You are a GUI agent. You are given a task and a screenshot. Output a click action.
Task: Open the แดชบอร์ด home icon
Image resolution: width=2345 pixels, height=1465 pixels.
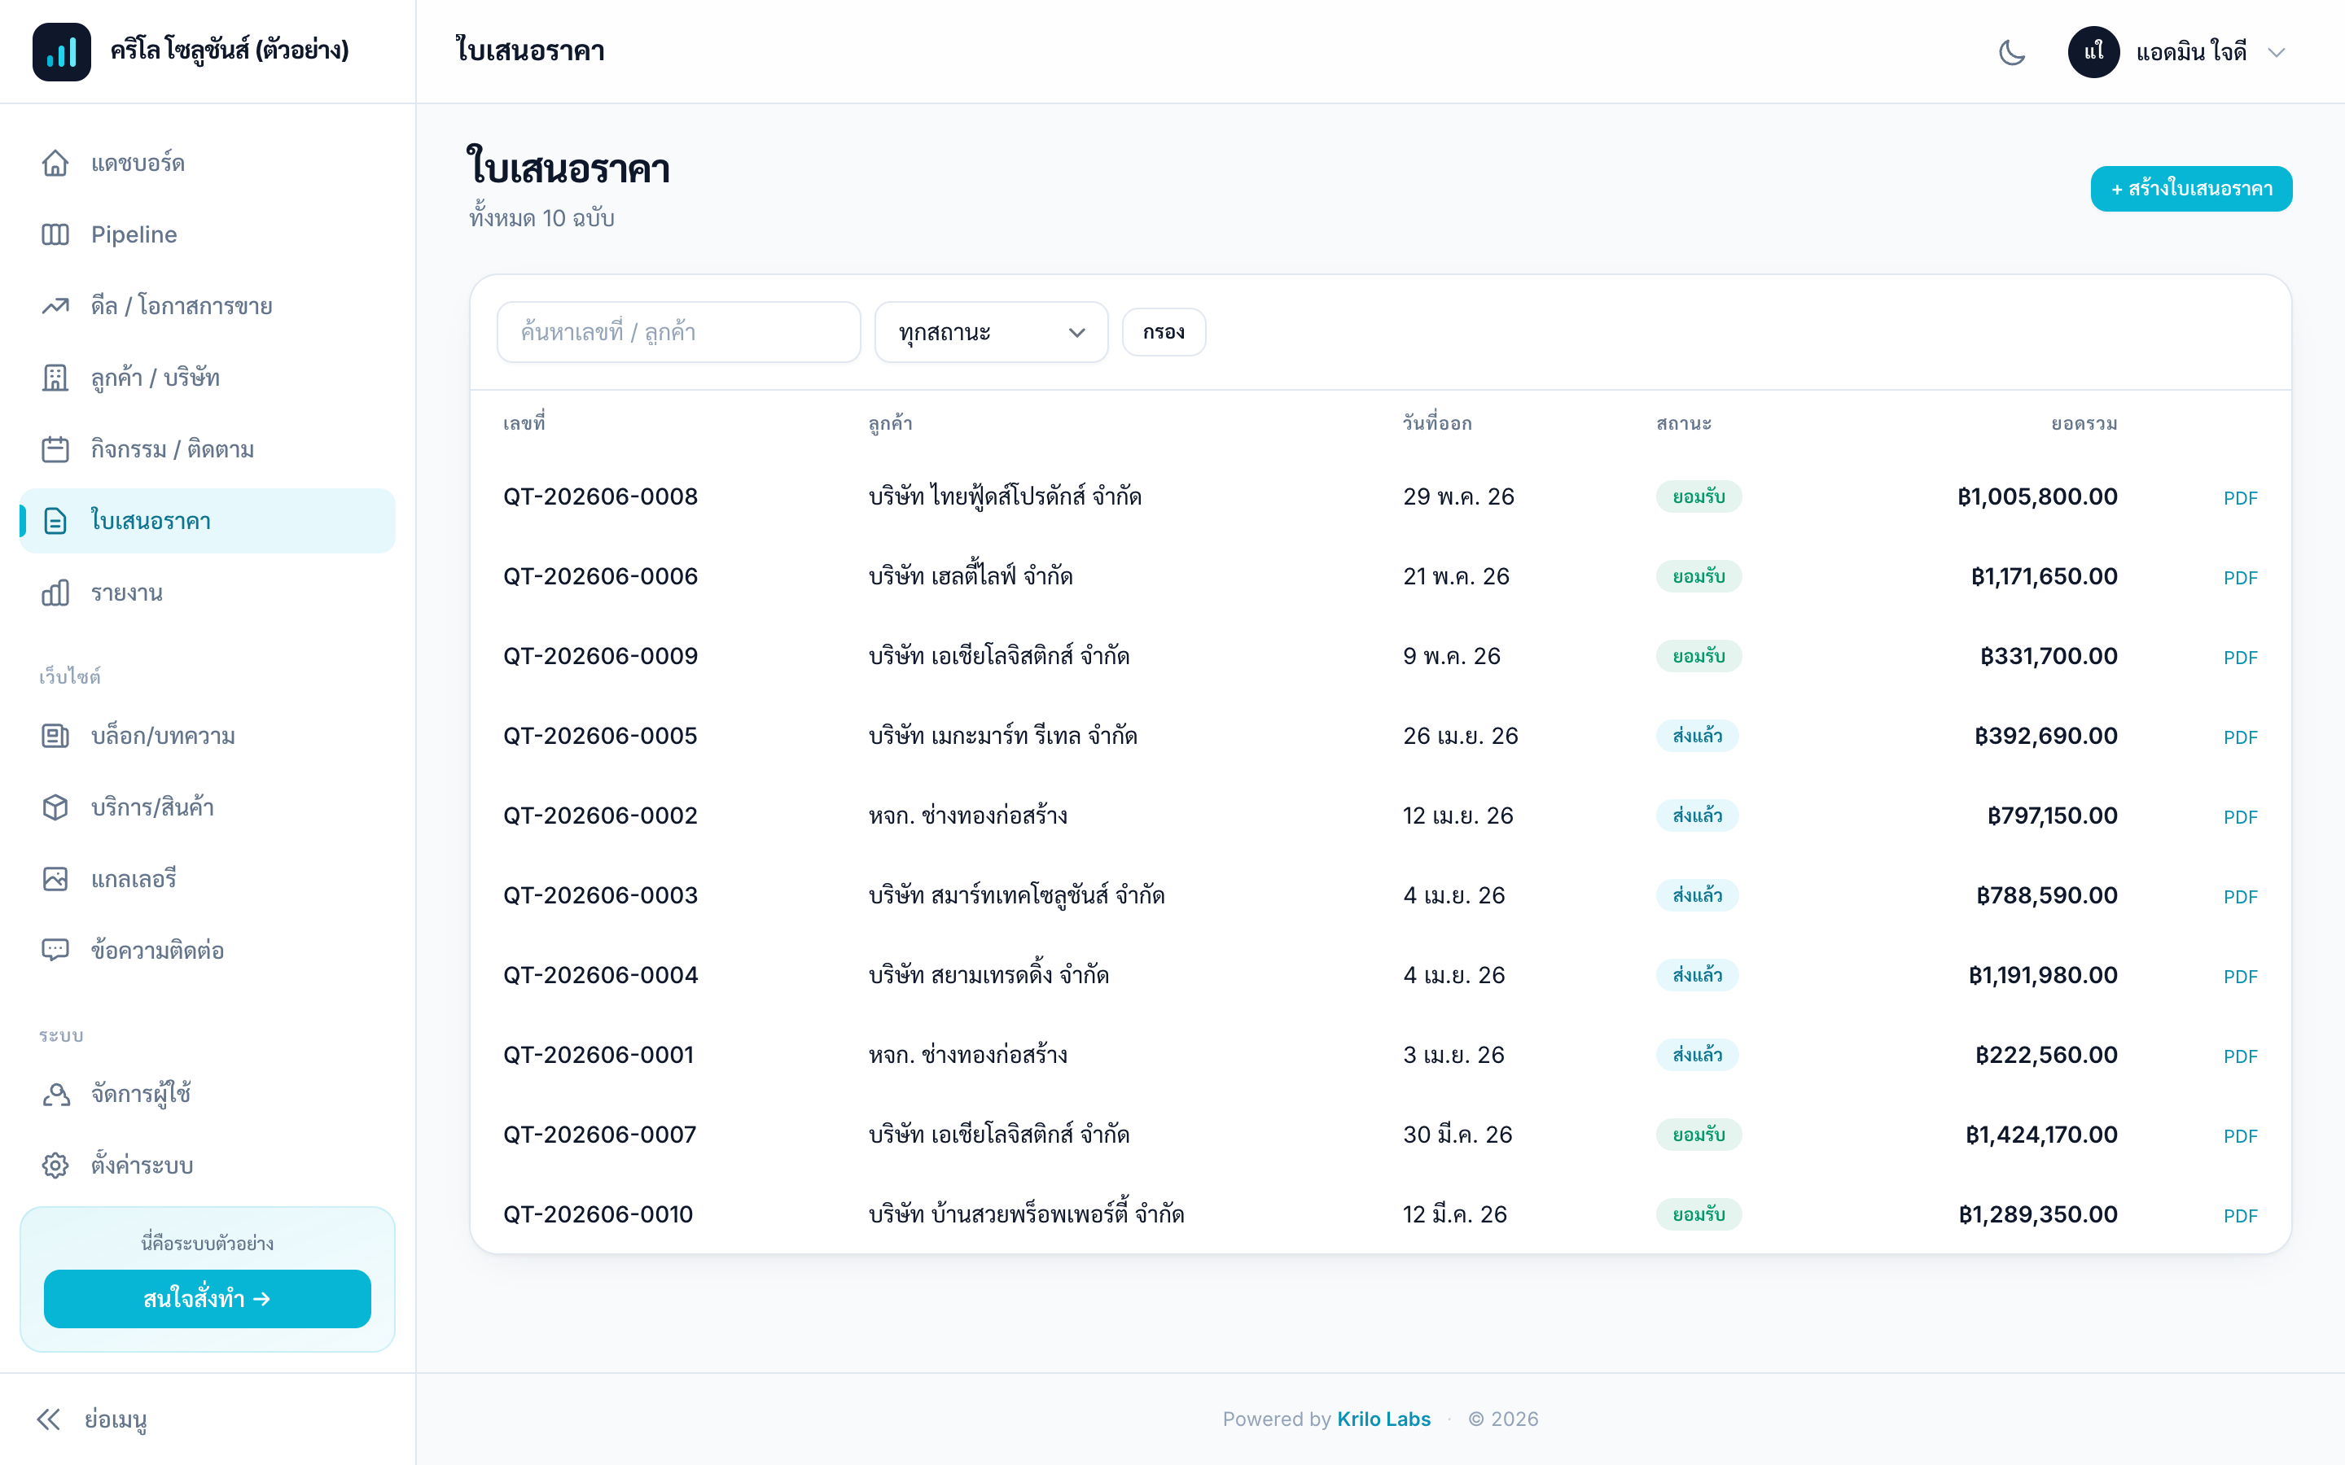(55, 163)
